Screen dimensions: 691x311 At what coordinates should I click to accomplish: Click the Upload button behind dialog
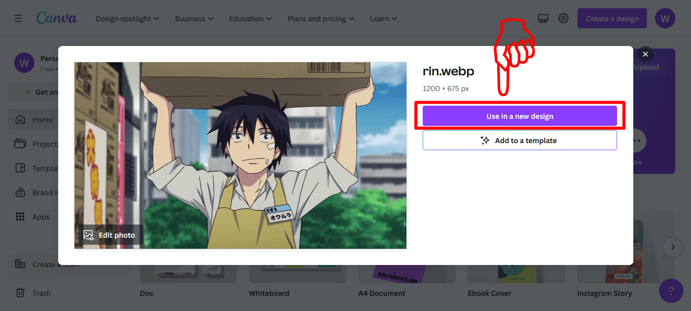[x=646, y=67]
